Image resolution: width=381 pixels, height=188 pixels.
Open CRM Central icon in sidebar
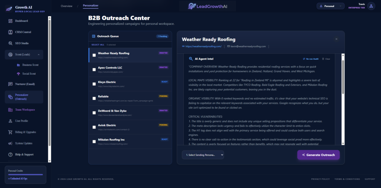point(10,32)
